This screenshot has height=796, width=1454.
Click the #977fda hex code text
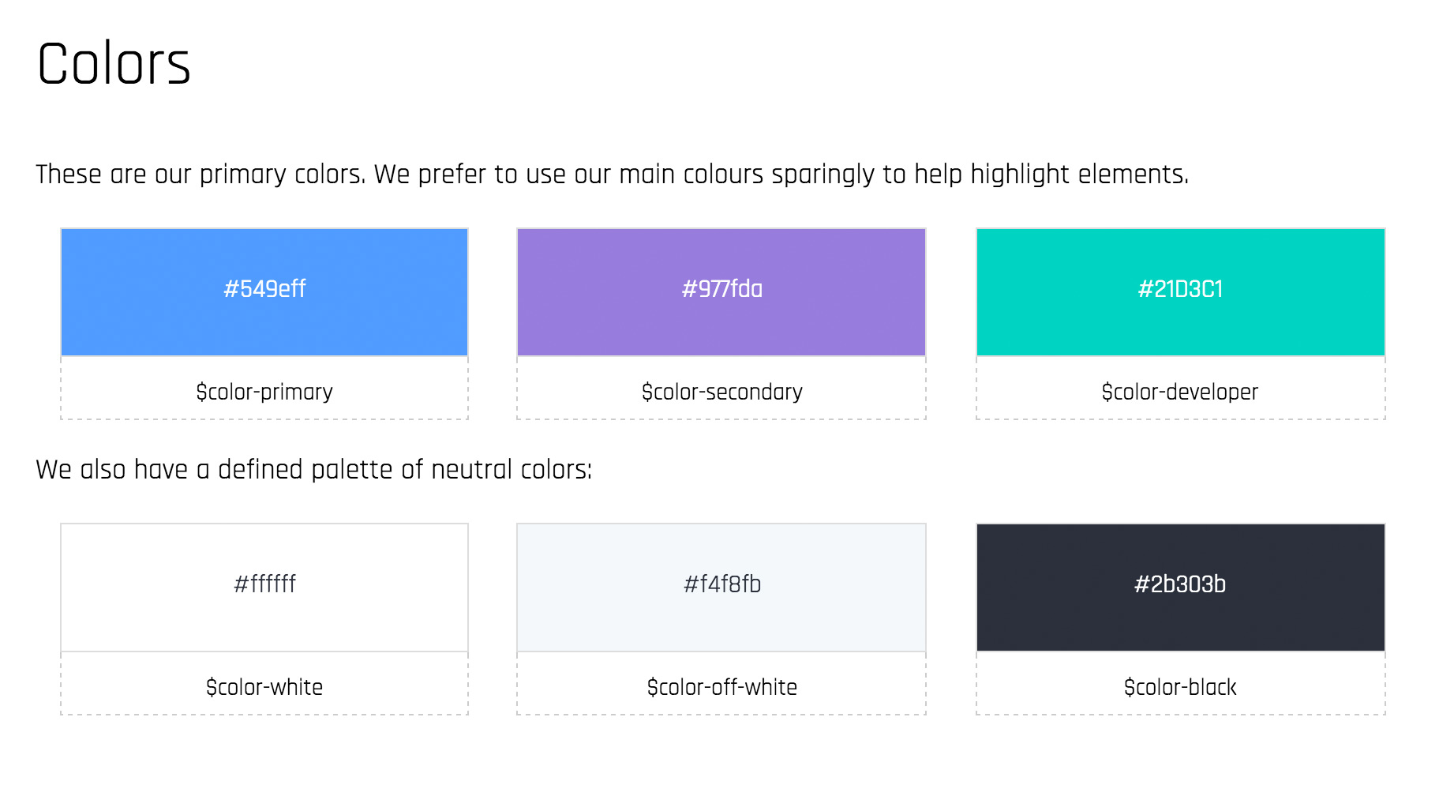tap(721, 289)
